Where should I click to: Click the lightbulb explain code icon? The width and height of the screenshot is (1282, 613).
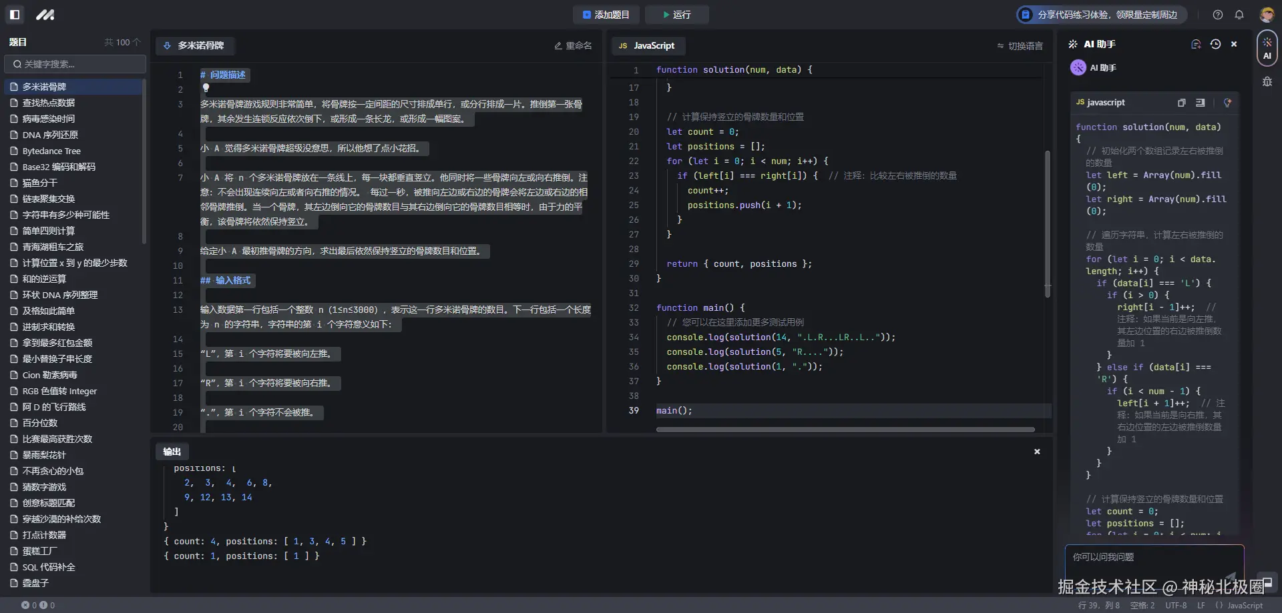(1227, 103)
